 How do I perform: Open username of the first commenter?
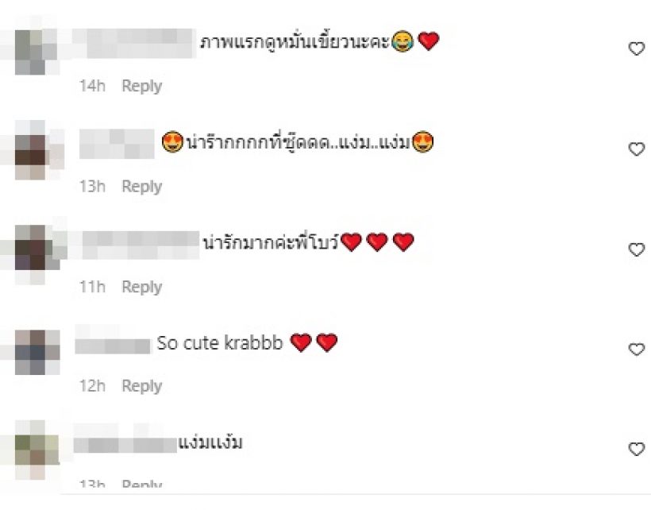pyautogui.click(x=133, y=43)
